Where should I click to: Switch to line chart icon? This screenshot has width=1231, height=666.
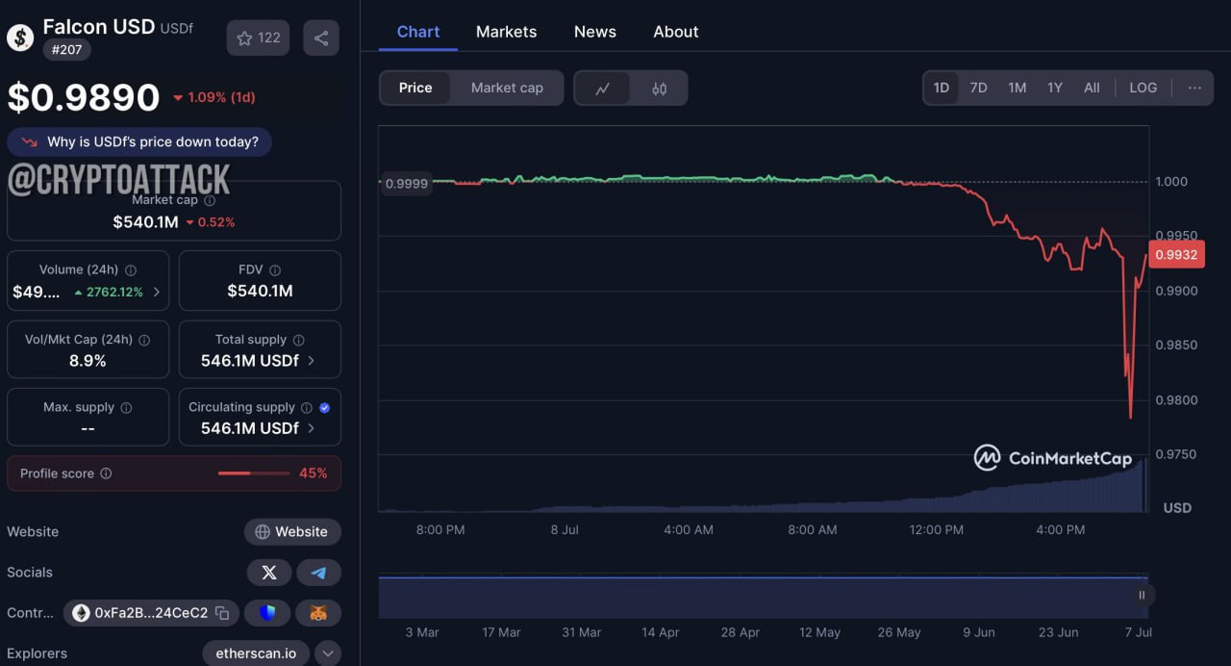[603, 89]
